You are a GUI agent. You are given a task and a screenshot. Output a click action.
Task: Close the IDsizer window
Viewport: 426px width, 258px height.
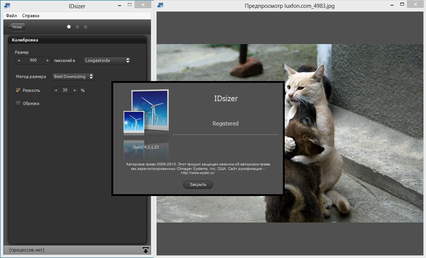(143, 4)
